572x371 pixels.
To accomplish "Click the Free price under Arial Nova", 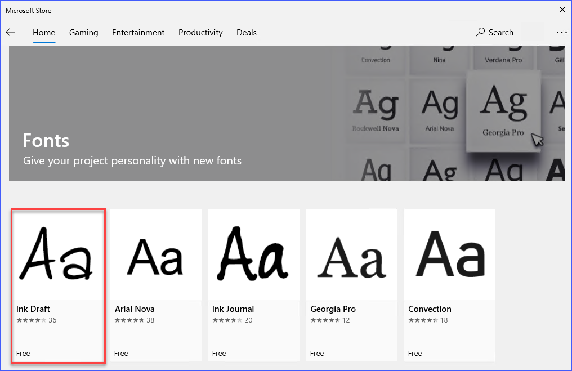I will (x=121, y=353).
